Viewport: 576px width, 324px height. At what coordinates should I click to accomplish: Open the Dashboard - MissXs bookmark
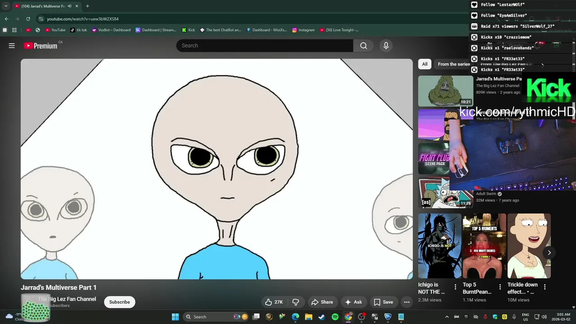click(267, 30)
